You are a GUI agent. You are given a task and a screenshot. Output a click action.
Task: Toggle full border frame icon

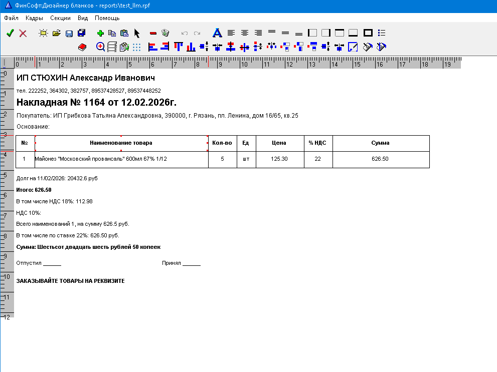point(368,33)
